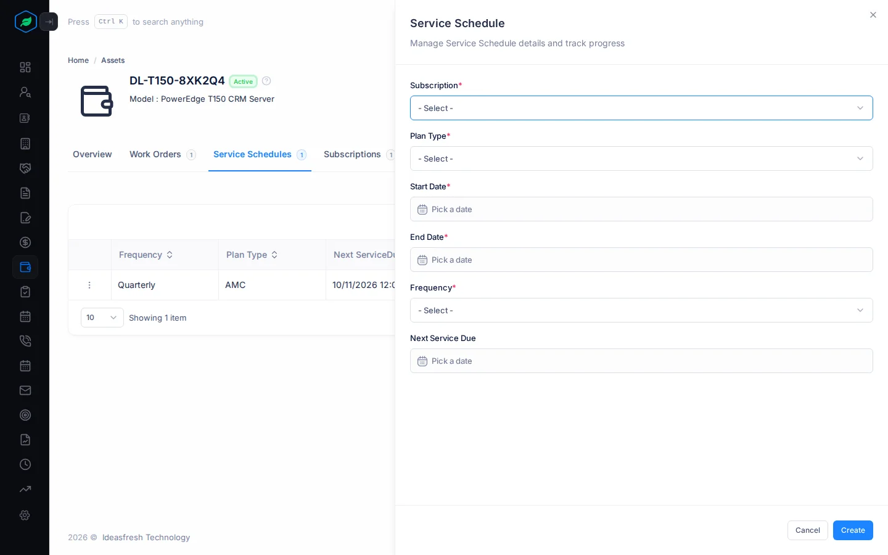
Task: Pick a Next Service Due date field
Action: coord(641,361)
